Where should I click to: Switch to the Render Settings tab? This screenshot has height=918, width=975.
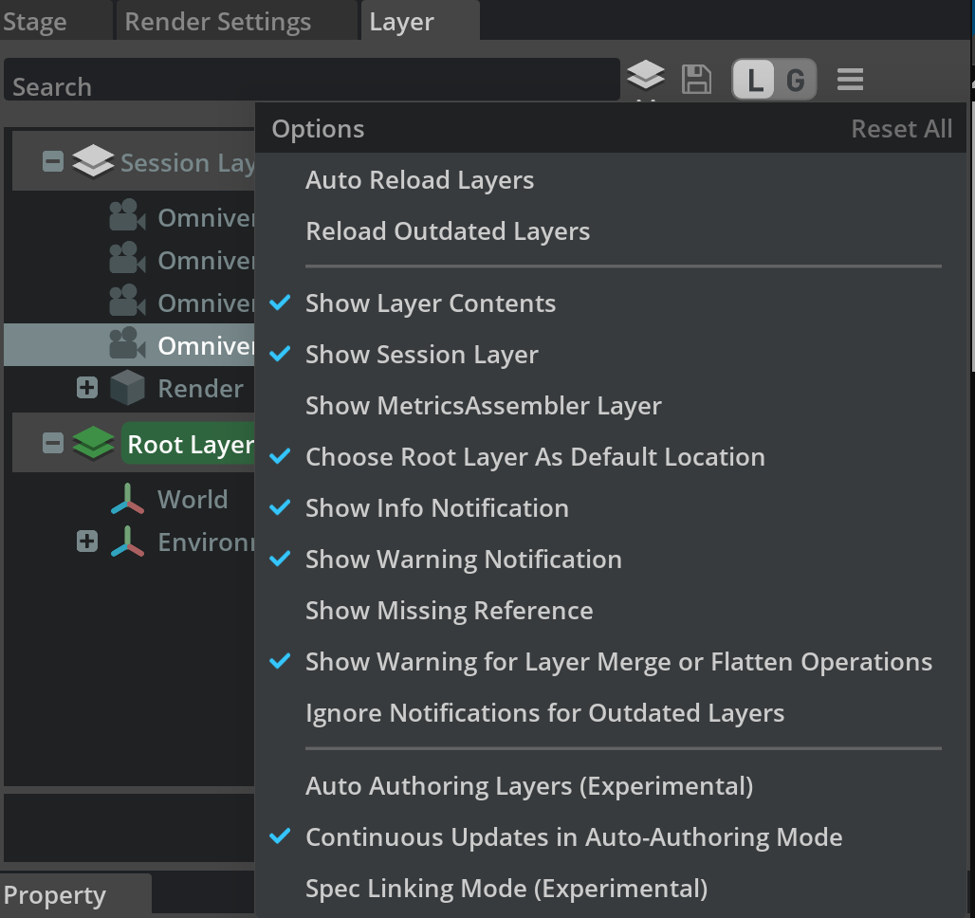(x=217, y=22)
